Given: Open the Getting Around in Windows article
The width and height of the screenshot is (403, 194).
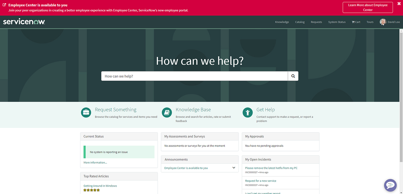Looking at the screenshot, I should [100, 186].
